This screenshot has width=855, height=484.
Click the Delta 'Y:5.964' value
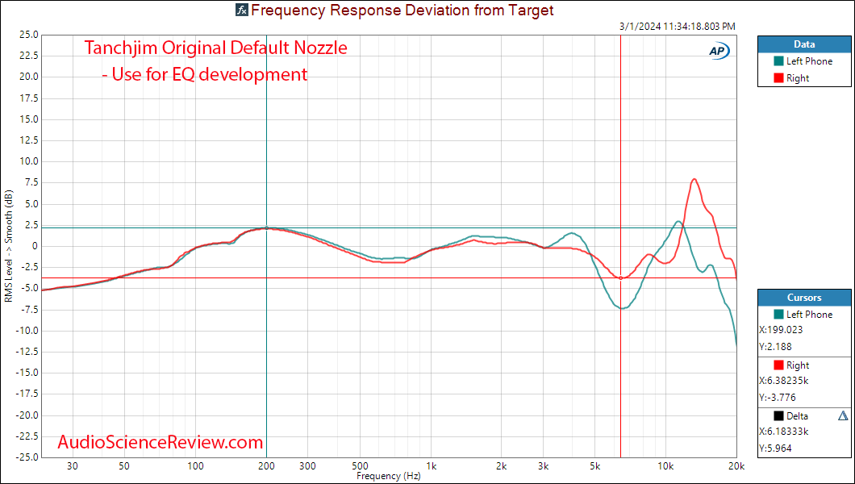pos(775,448)
